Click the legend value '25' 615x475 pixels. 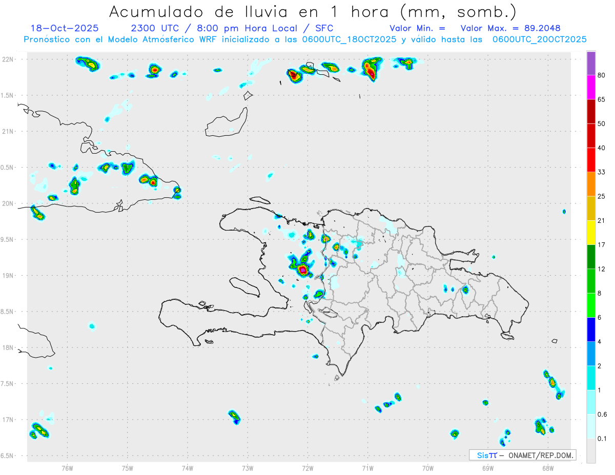point(602,196)
